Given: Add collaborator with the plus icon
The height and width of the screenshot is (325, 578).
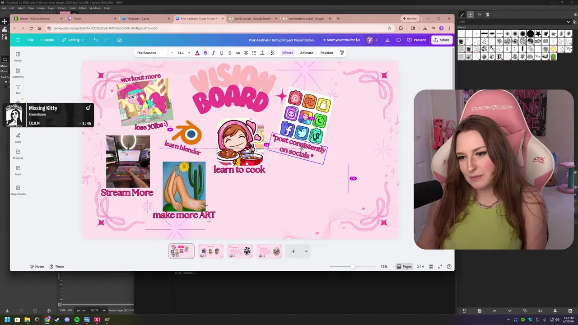Looking at the screenshot, I should pos(377,40).
